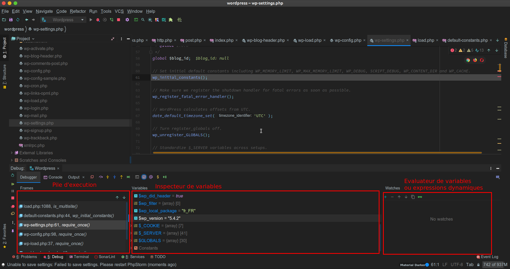This screenshot has height=269, width=510.
Task: Expand External Libraries node
Action: pyautogui.click(x=12, y=153)
